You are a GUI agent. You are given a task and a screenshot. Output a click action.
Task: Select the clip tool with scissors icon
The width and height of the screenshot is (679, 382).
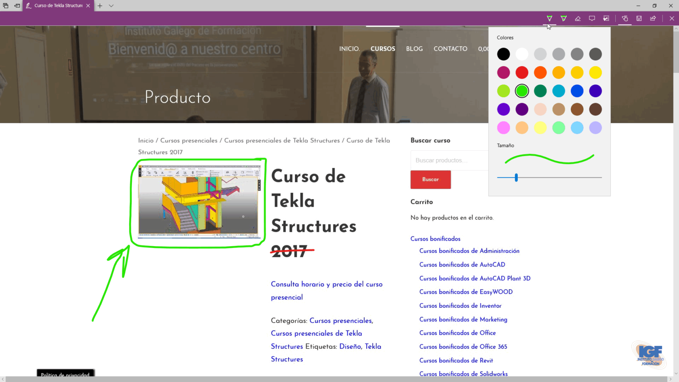[x=606, y=18]
